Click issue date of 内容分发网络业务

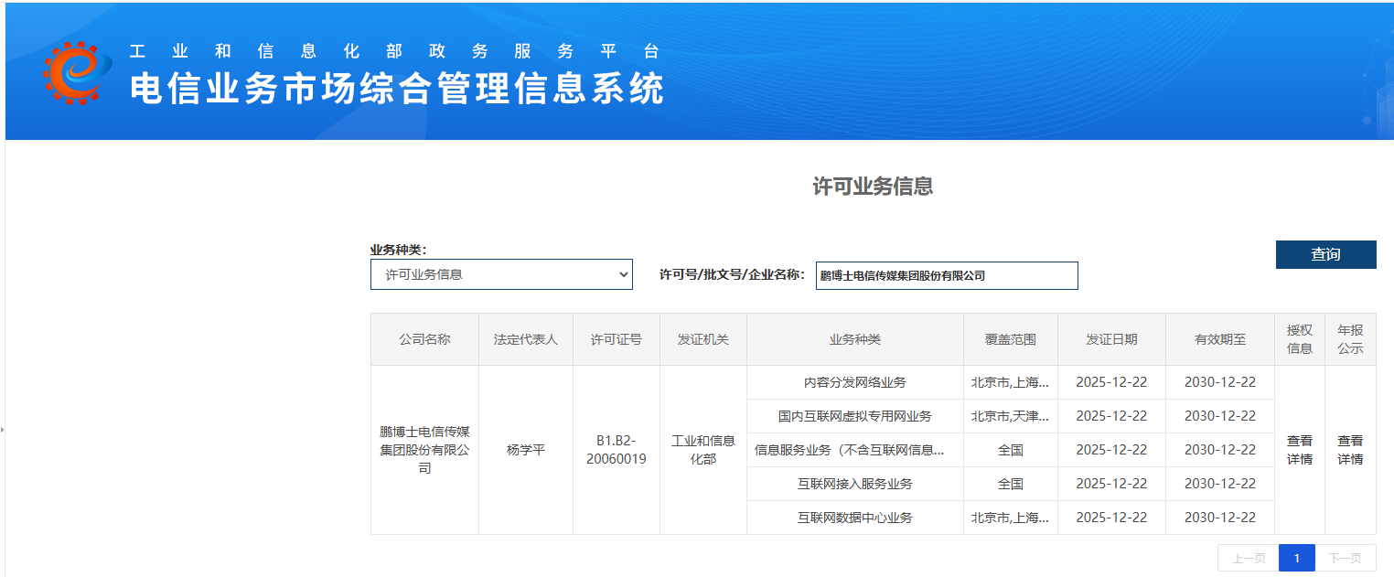[1111, 382]
